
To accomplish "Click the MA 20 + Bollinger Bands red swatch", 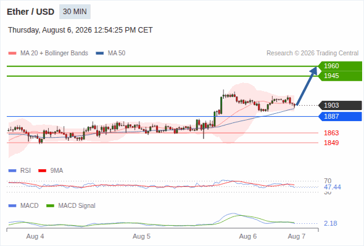I will coord(12,54).
